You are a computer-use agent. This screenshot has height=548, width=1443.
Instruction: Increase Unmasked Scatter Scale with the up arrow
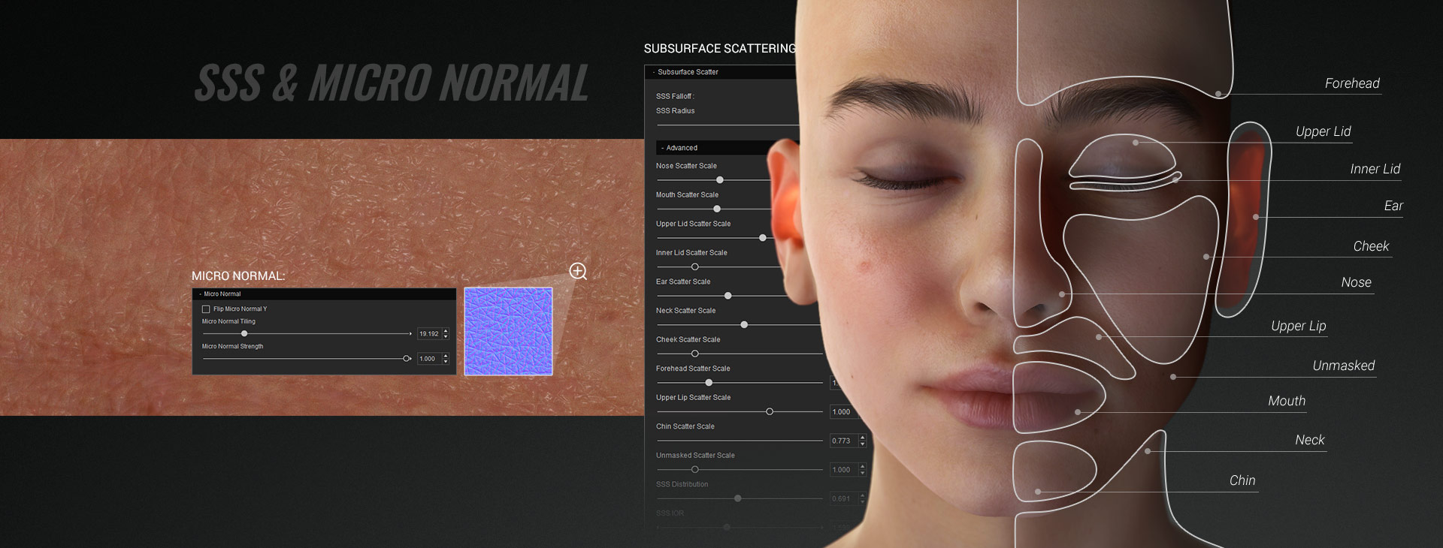tap(862, 466)
